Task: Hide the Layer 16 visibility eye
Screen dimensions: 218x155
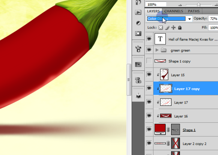Action: (x=149, y=116)
